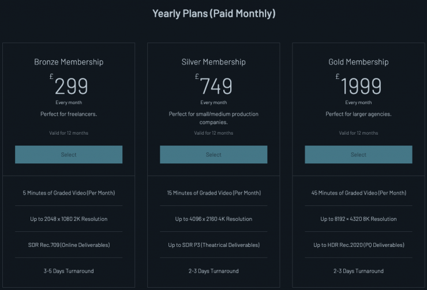Click the £1999 price

(x=360, y=86)
